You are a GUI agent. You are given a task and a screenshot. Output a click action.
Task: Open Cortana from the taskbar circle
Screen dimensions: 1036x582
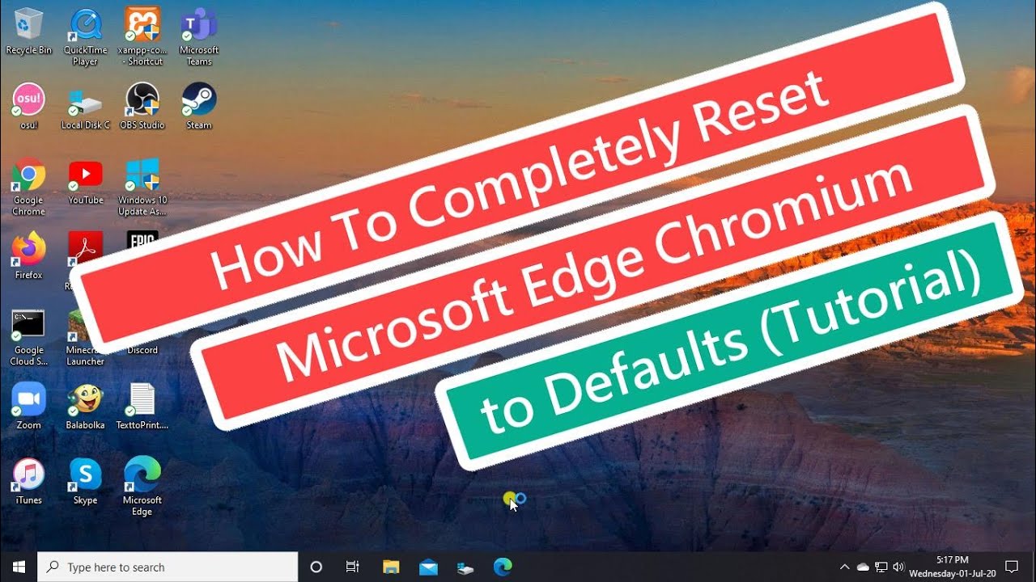click(x=316, y=567)
